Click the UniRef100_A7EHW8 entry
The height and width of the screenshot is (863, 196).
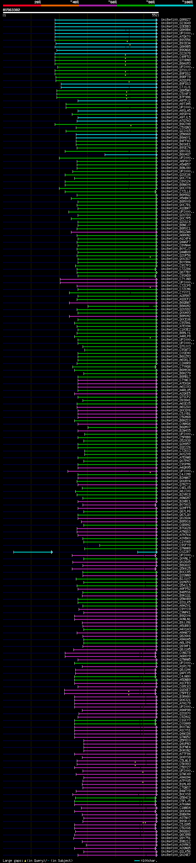coord(176,458)
